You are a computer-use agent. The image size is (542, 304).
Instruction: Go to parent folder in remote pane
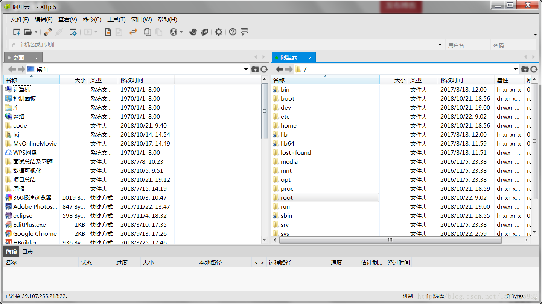pos(525,69)
